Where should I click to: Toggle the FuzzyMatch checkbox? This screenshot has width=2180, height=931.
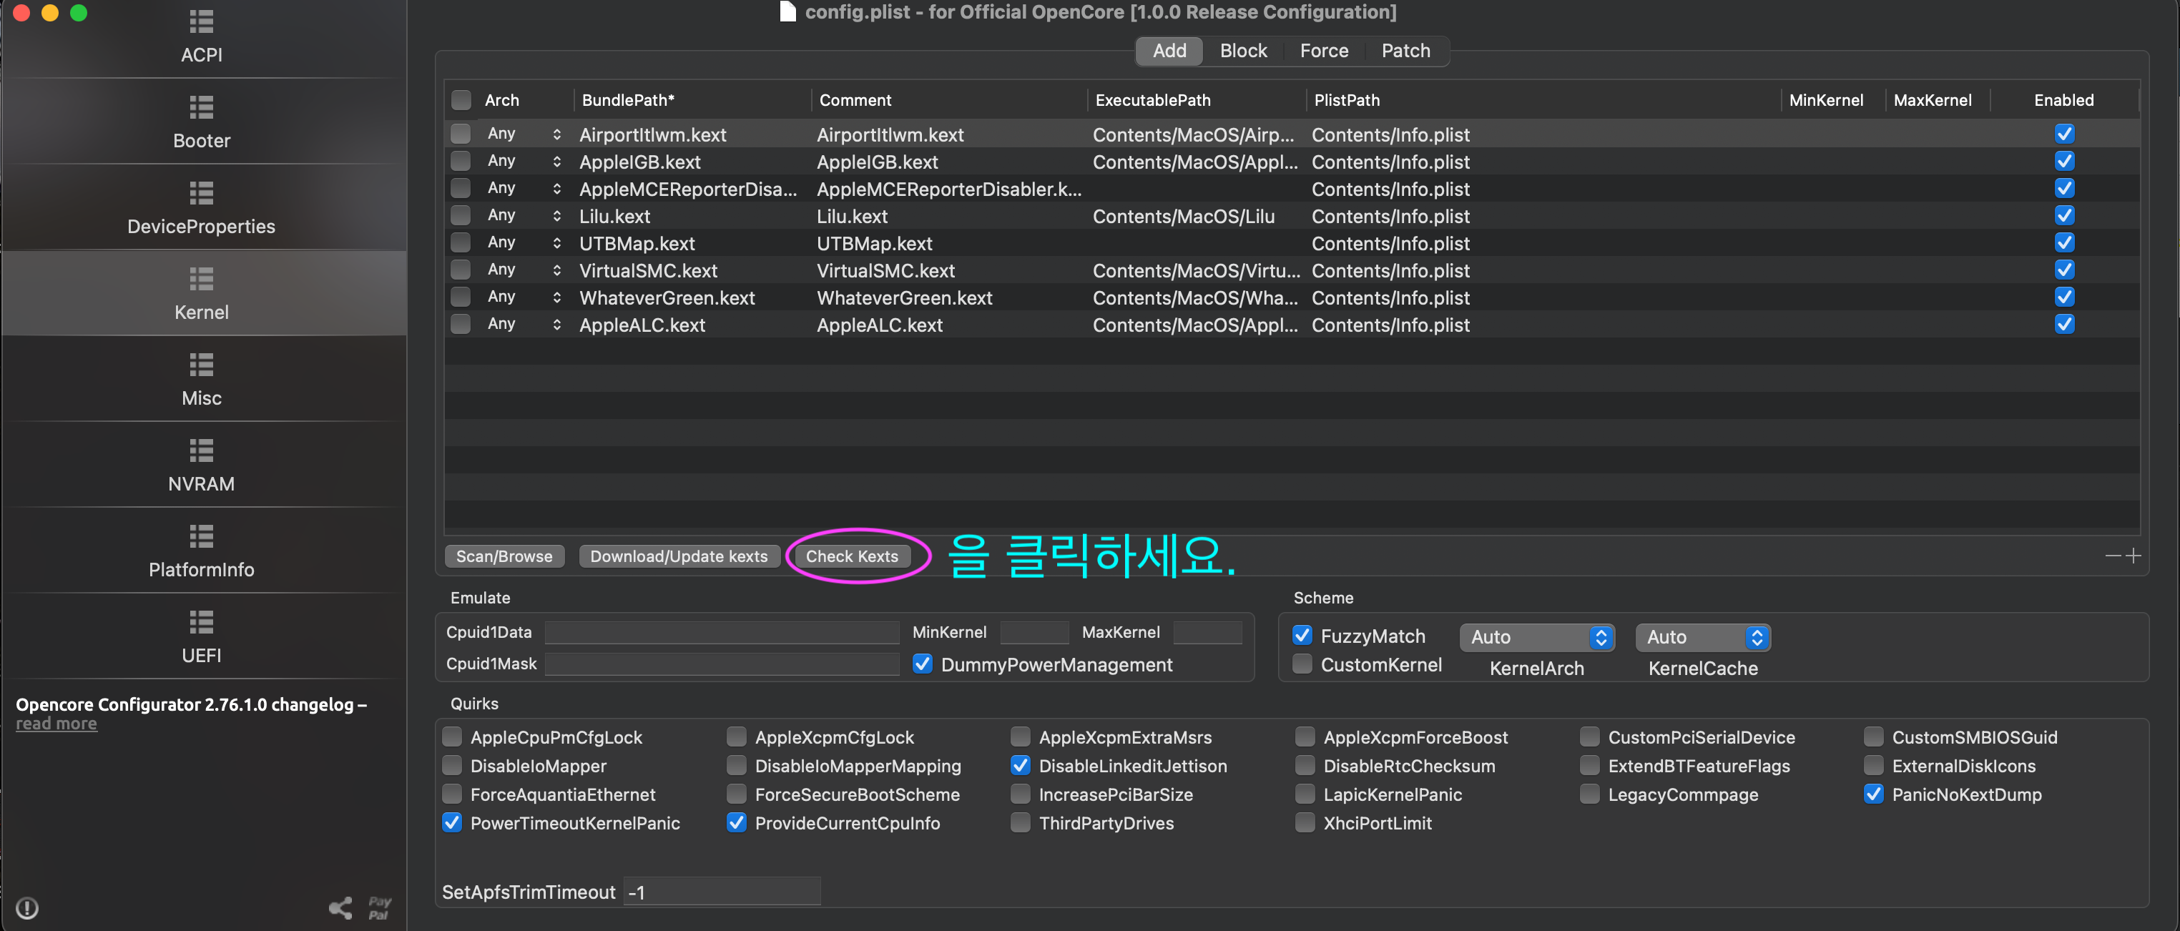tap(1302, 635)
